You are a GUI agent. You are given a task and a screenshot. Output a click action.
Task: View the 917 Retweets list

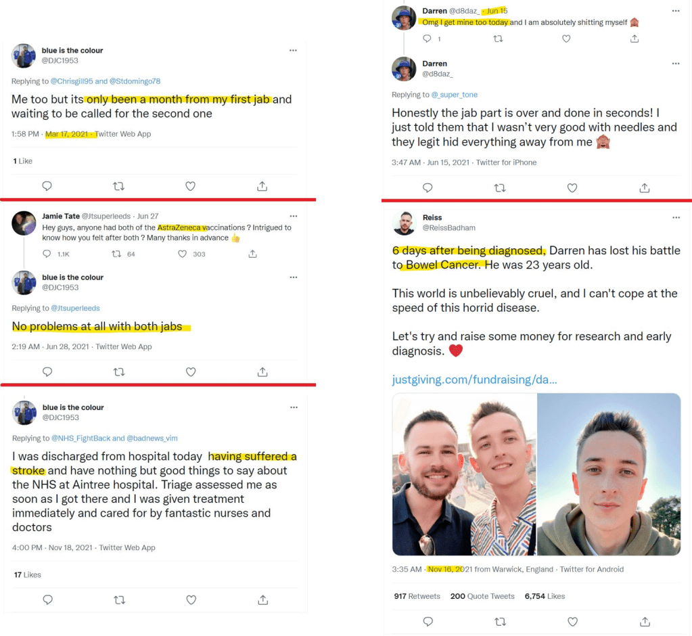[x=417, y=596]
